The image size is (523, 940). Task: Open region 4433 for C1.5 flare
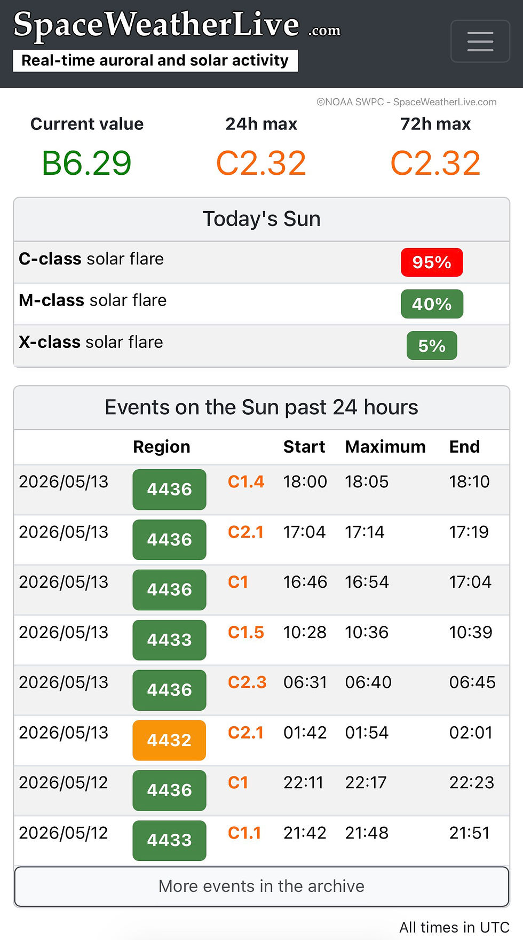[169, 640]
